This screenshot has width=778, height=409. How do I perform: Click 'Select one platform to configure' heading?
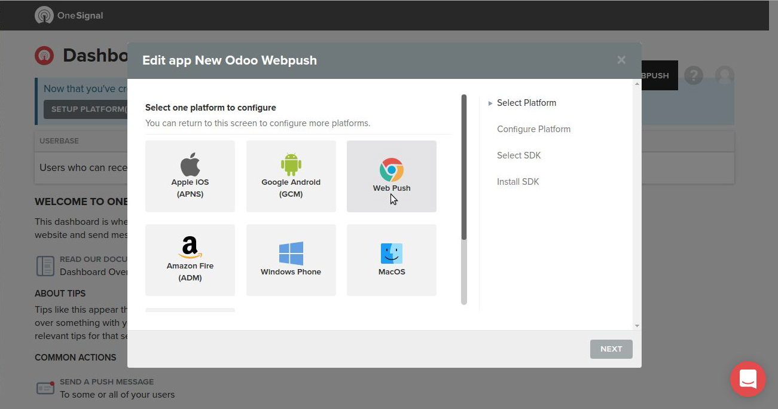(x=210, y=108)
